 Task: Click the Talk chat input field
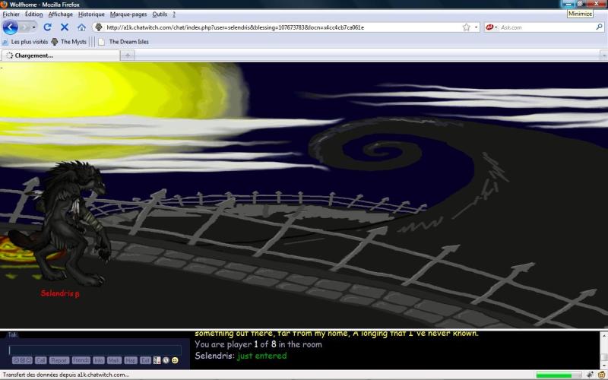[x=95, y=350]
